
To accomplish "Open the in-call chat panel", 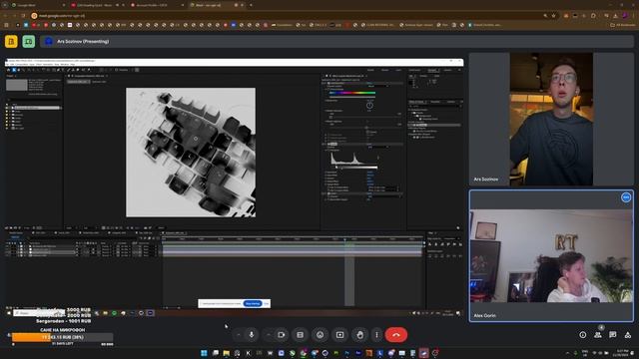I will point(612,335).
